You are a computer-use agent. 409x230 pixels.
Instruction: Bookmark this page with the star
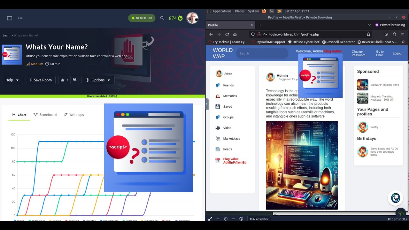[x=368, y=34]
